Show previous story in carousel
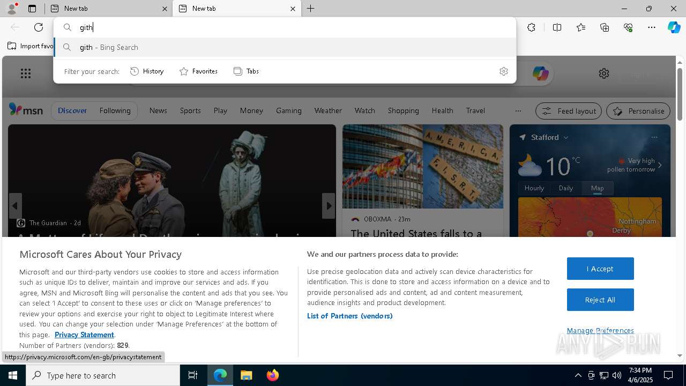This screenshot has width=686, height=386. pyautogui.click(x=15, y=206)
